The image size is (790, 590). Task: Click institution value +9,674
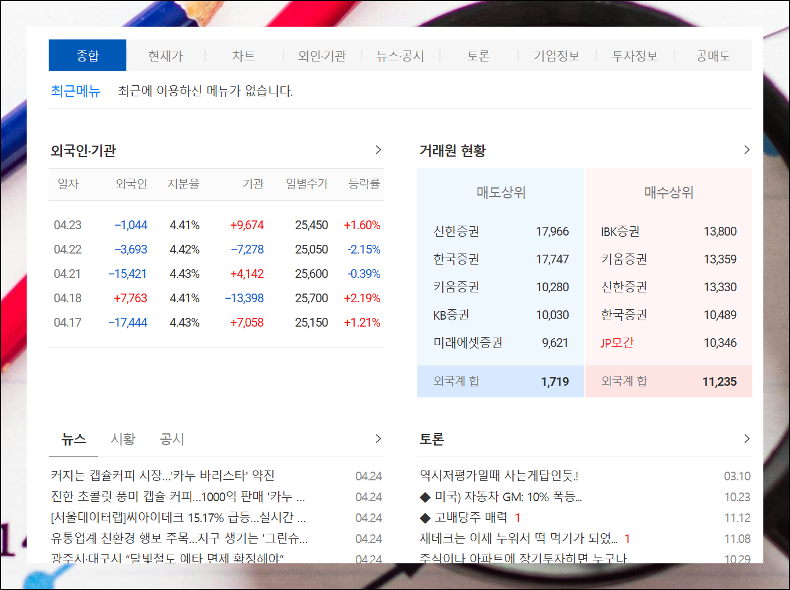point(247,225)
